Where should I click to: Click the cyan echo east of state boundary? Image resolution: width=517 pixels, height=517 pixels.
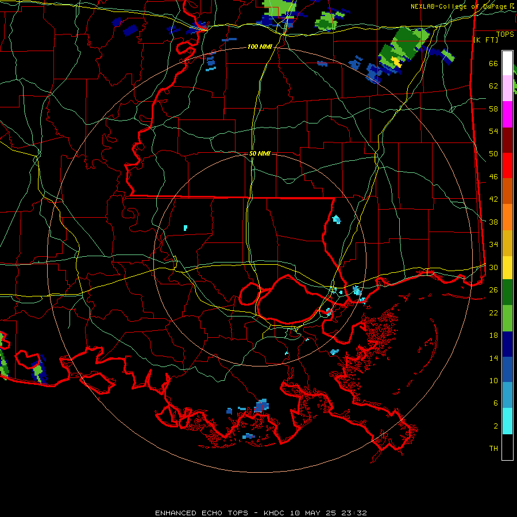point(336,219)
